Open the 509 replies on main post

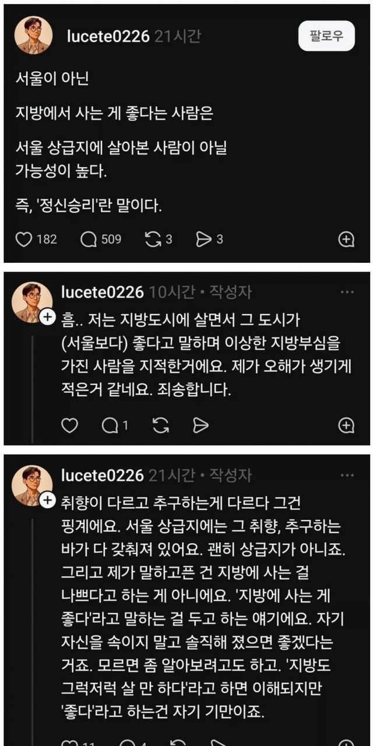(89, 239)
